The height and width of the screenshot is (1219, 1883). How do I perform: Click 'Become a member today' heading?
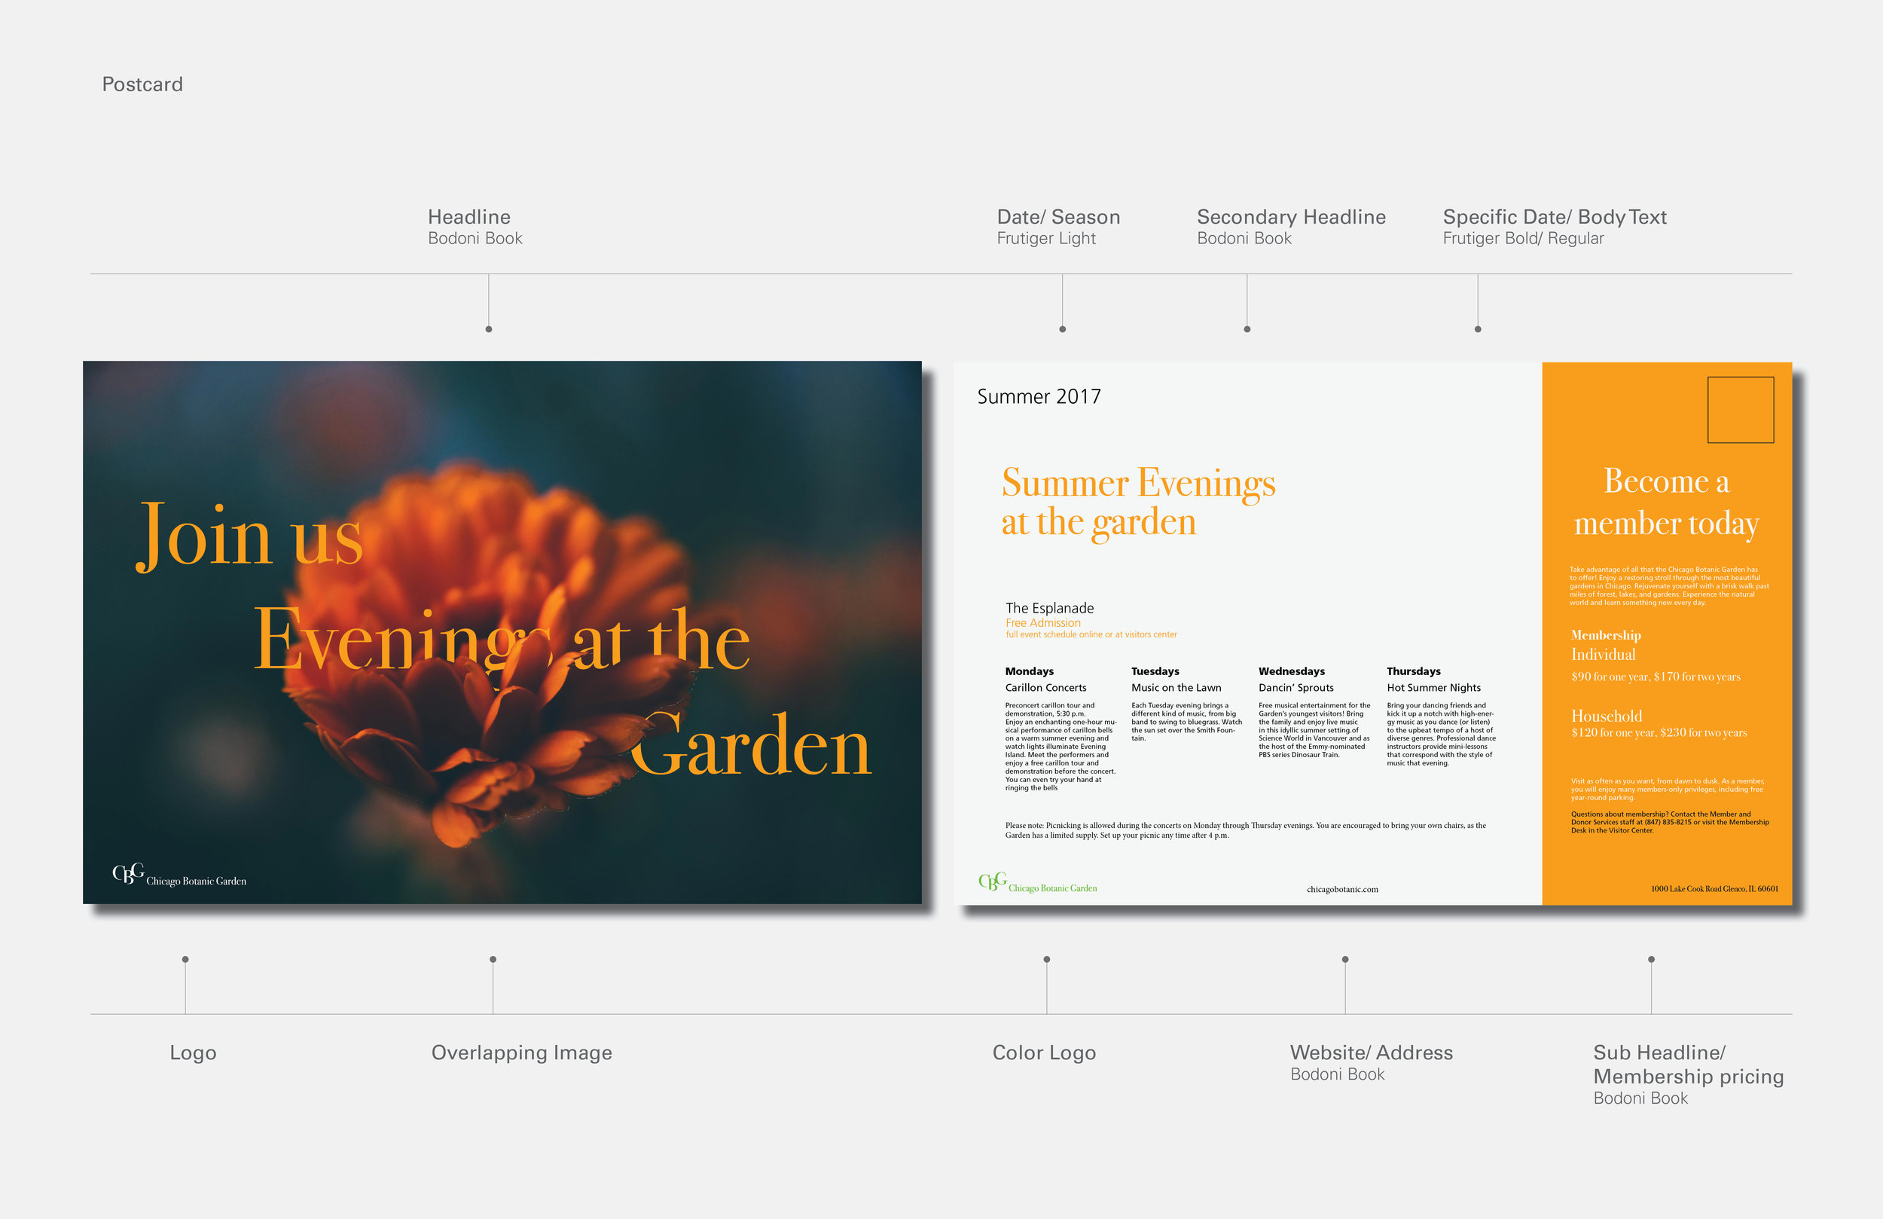coord(1666,502)
